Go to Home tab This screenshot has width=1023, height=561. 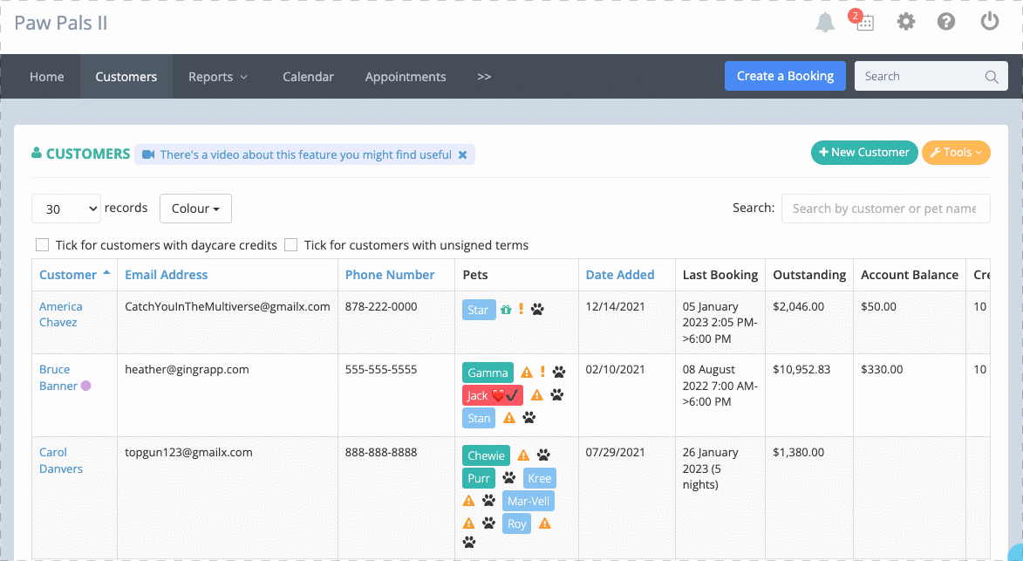[47, 76]
